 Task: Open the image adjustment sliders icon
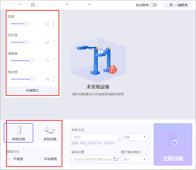[33, 5]
